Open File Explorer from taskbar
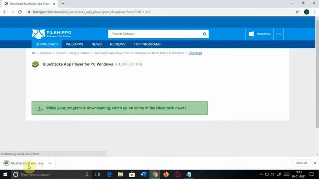The image size is (319, 179). (121, 175)
